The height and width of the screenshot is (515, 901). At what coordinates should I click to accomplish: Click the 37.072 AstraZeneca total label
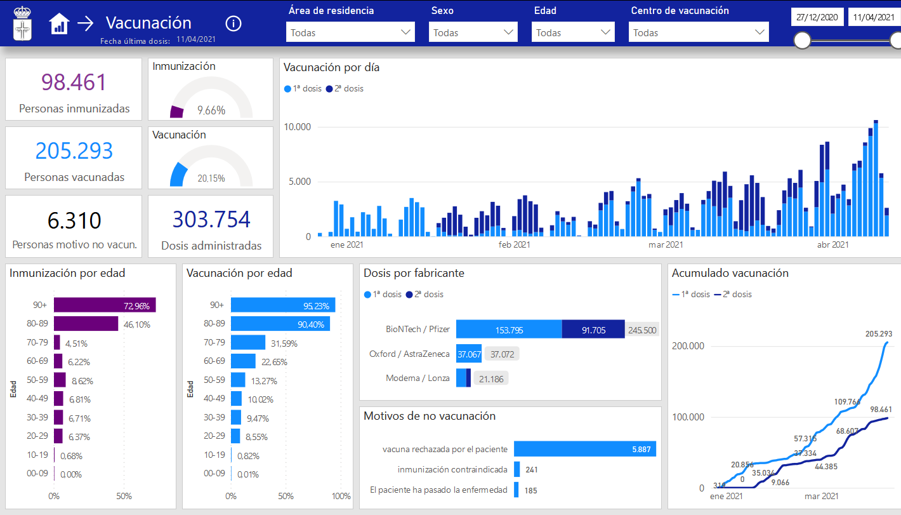(x=503, y=354)
